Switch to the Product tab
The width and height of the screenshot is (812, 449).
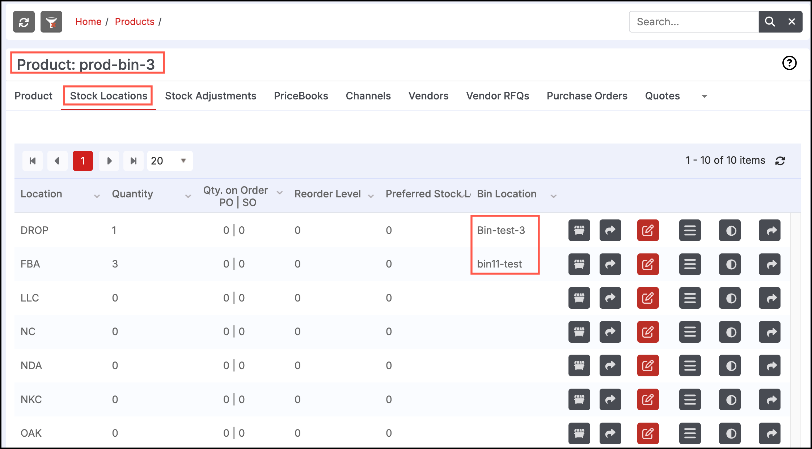[x=33, y=96]
